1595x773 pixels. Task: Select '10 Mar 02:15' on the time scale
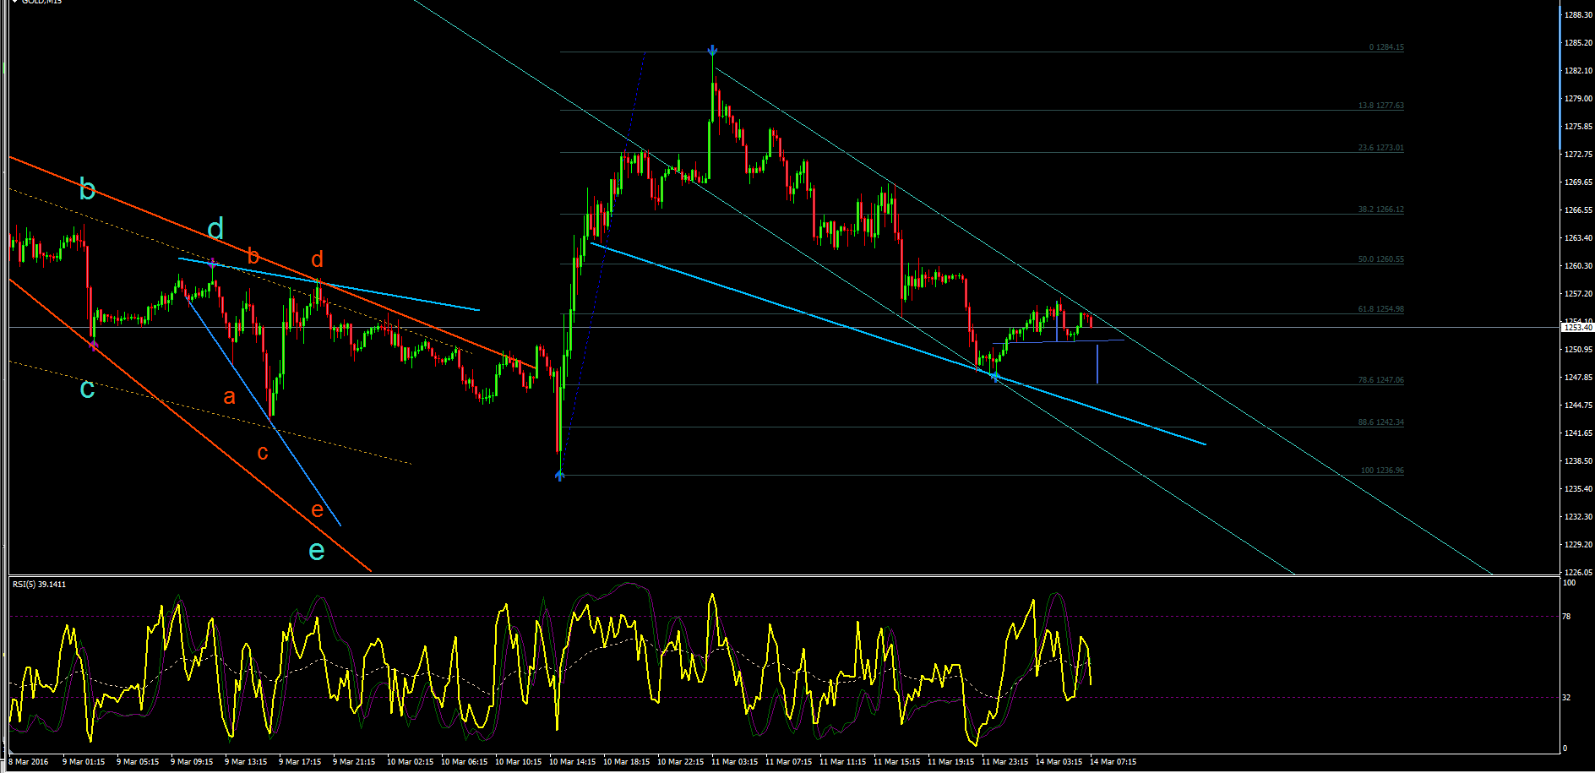[410, 762]
